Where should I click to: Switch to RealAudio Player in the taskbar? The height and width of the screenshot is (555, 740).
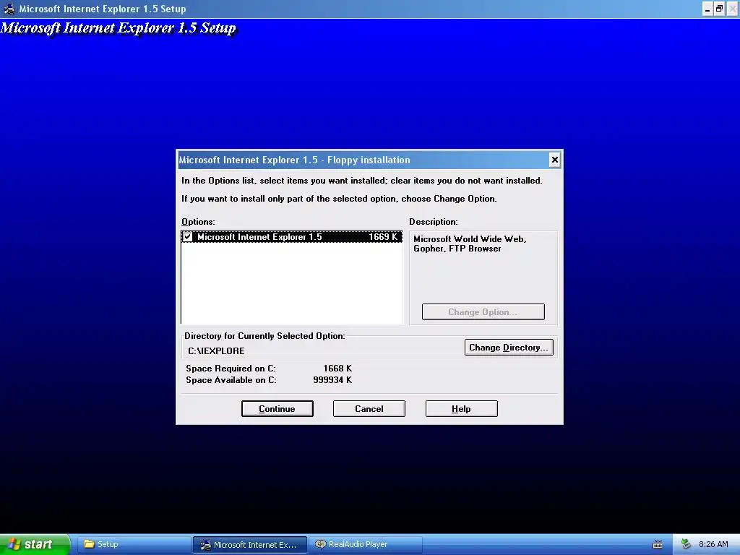coord(366,544)
